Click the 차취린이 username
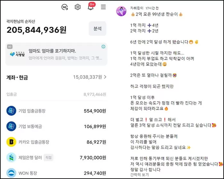 [137, 8]
